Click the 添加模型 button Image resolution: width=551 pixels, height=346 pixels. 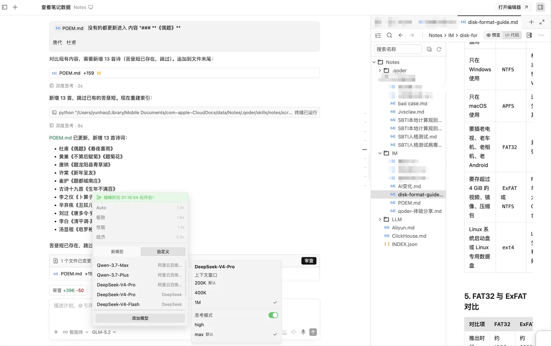140,318
